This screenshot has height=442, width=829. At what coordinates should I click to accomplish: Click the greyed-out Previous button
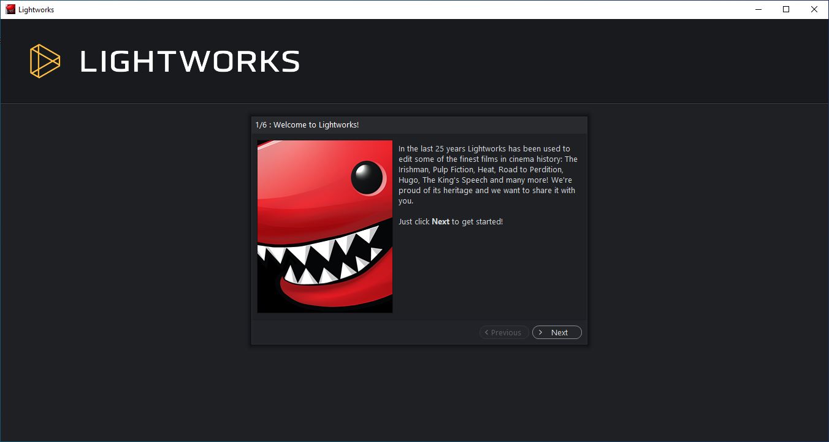[504, 332]
